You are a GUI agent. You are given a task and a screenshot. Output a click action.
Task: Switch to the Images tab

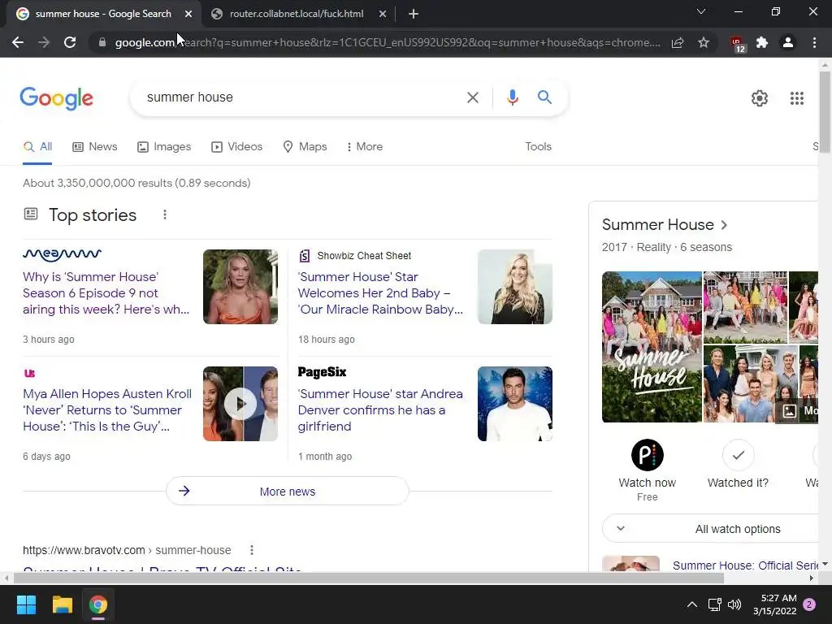[164, 147]
